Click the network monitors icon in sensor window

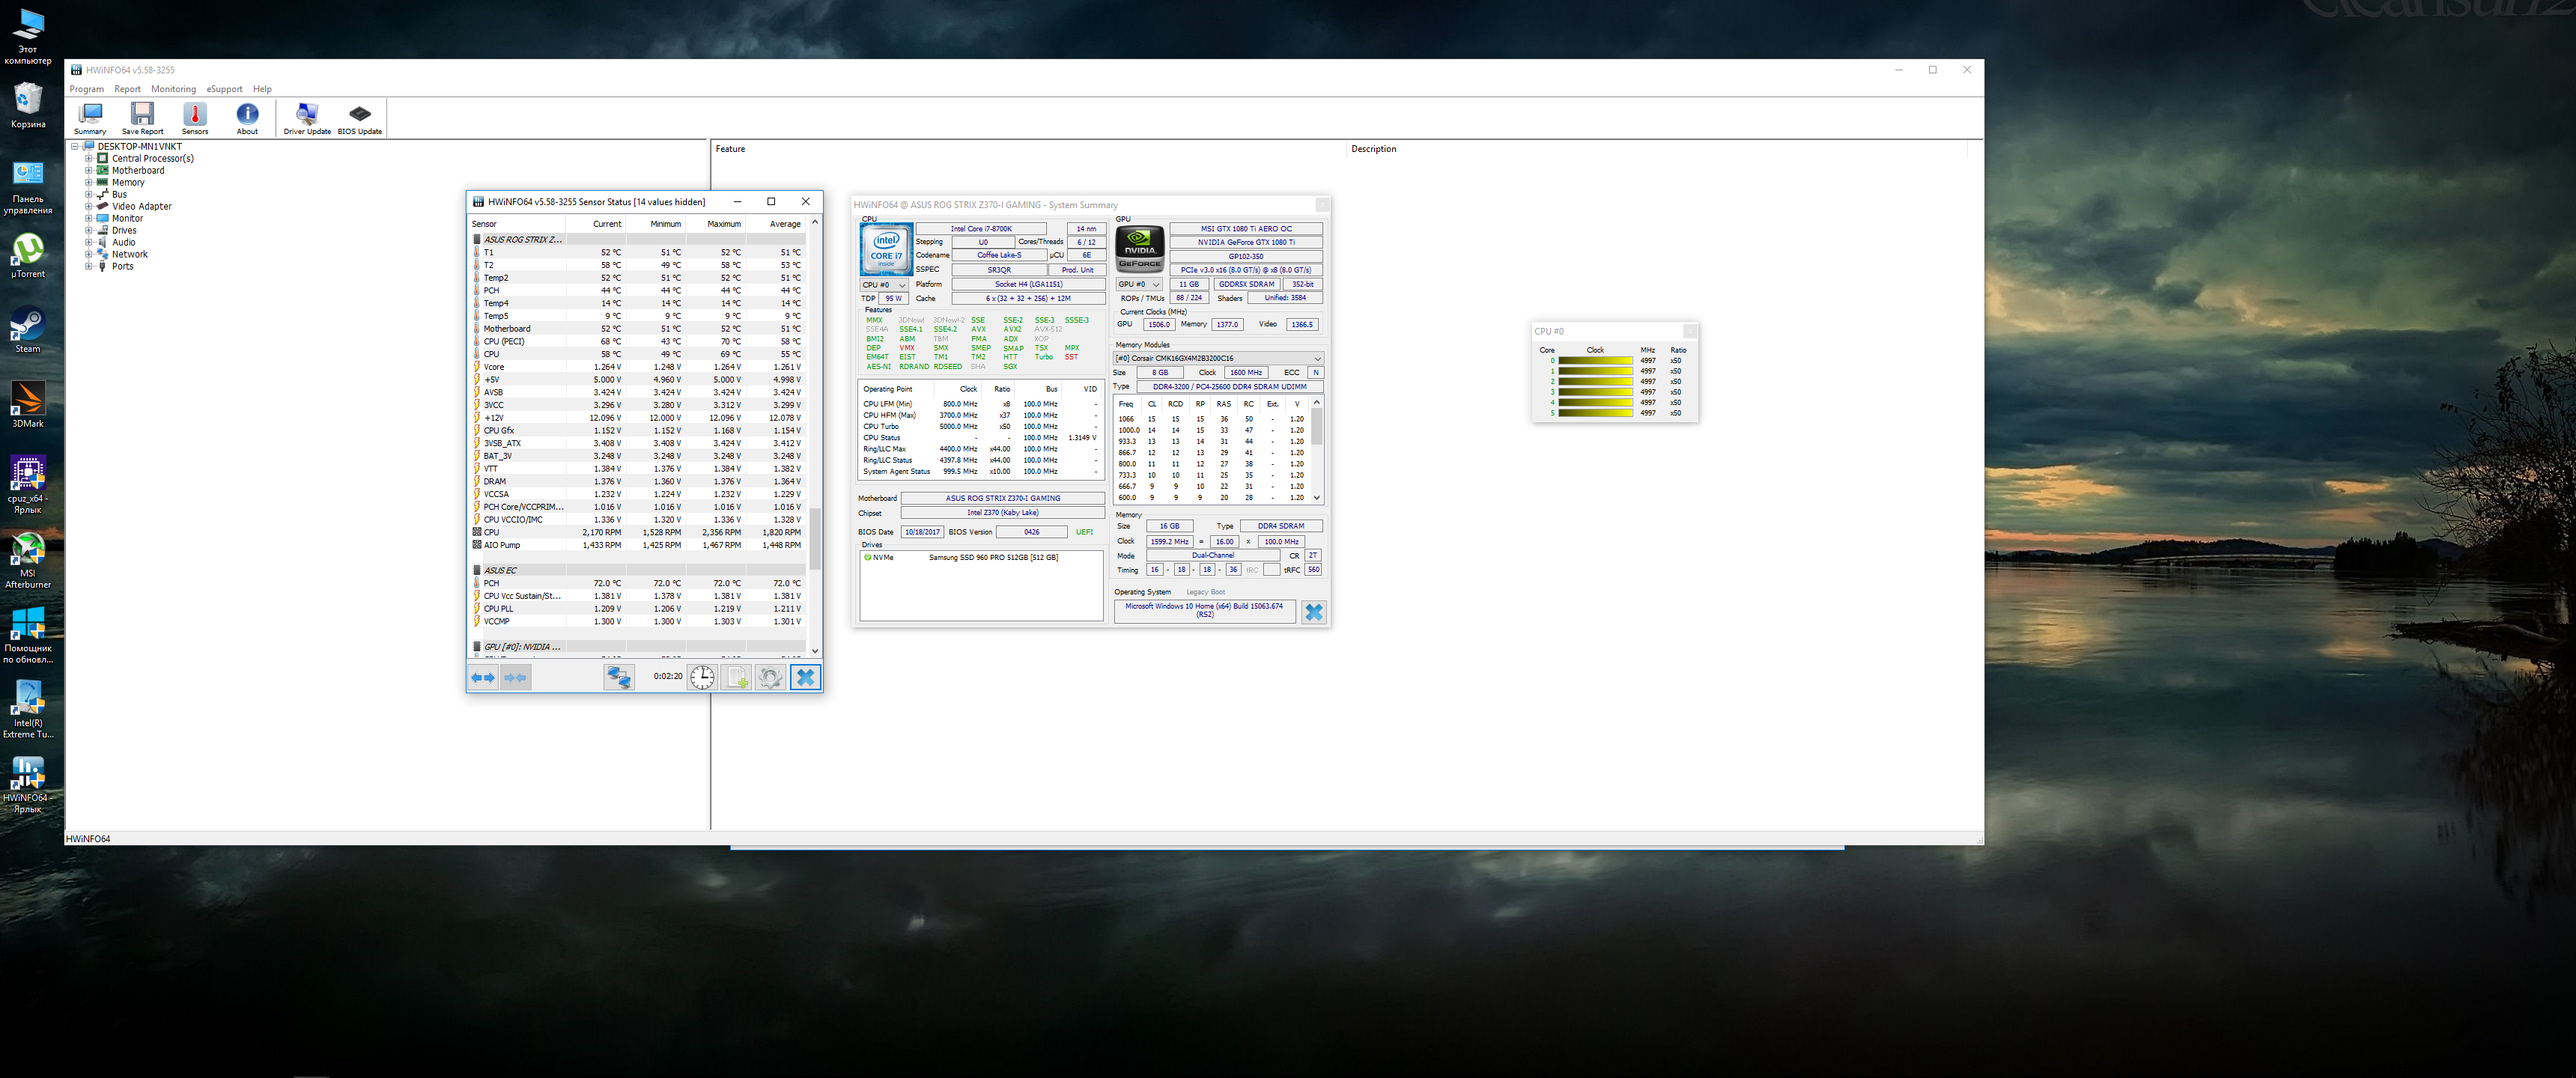coord(619,677)
